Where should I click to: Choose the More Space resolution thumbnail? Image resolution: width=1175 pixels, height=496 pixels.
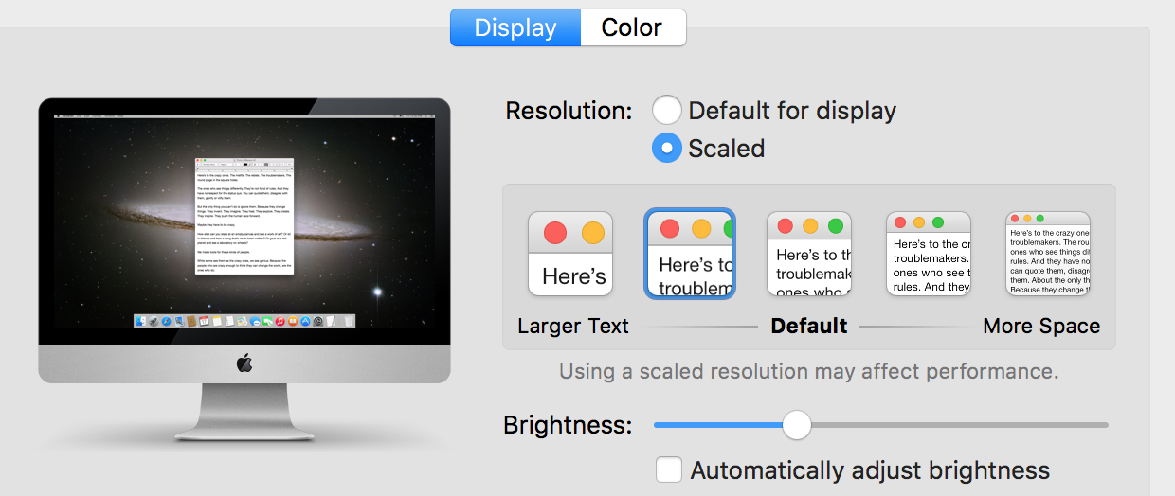(1048, 254)
